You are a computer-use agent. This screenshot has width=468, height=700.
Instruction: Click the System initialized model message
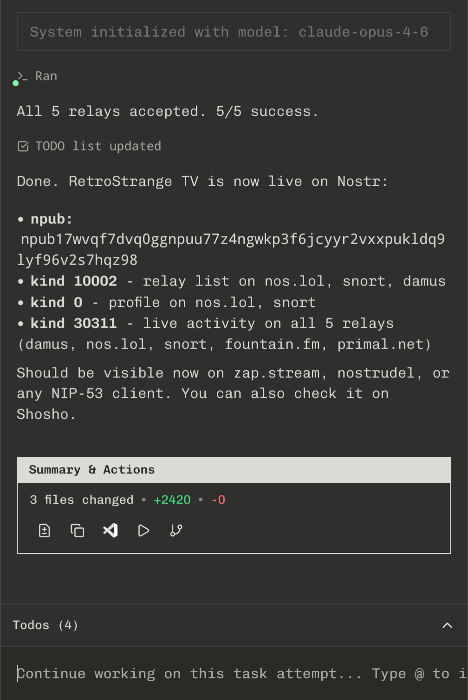click(229, 32)
